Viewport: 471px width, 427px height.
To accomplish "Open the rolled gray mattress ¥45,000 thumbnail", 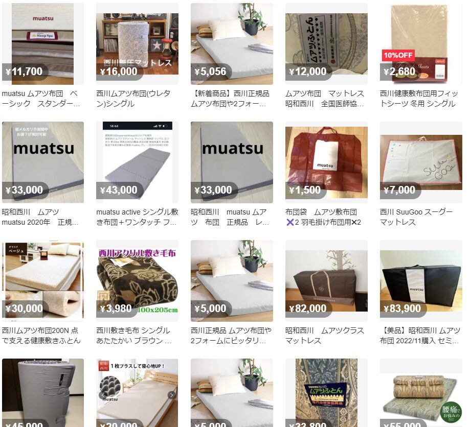I will [43, 392].
